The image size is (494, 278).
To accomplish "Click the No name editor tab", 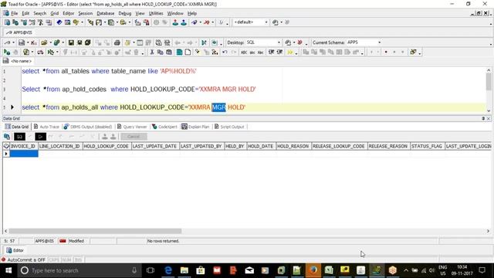I will pos(18,61).
